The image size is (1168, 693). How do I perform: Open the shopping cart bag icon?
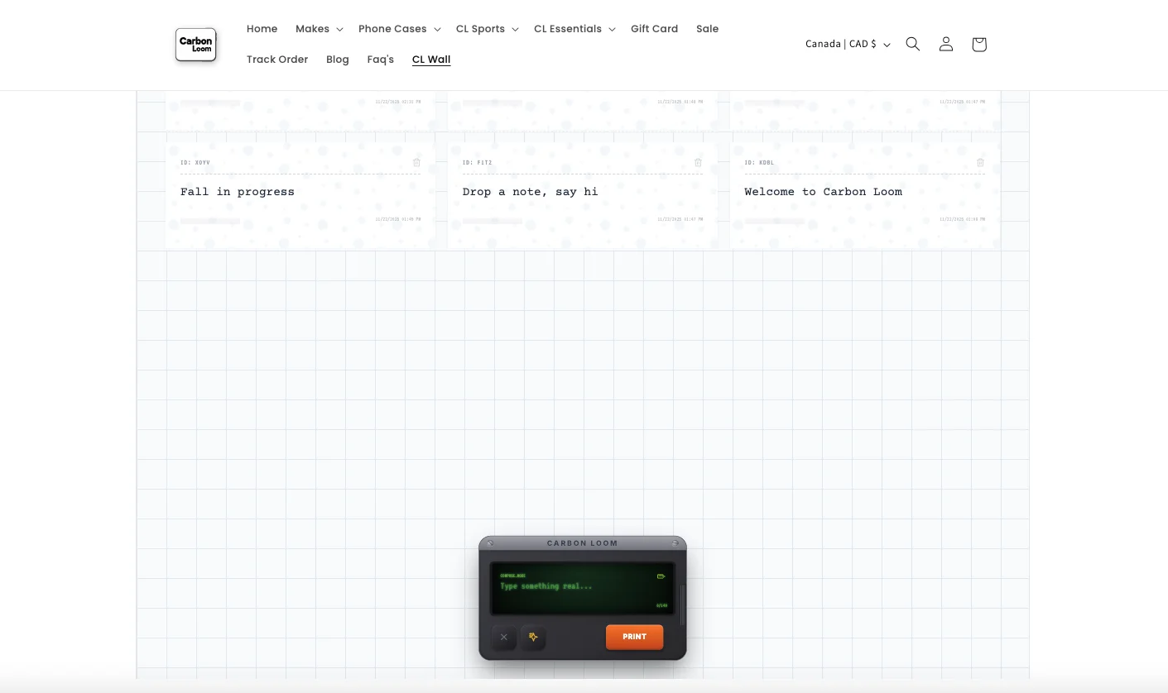[979, 44]
